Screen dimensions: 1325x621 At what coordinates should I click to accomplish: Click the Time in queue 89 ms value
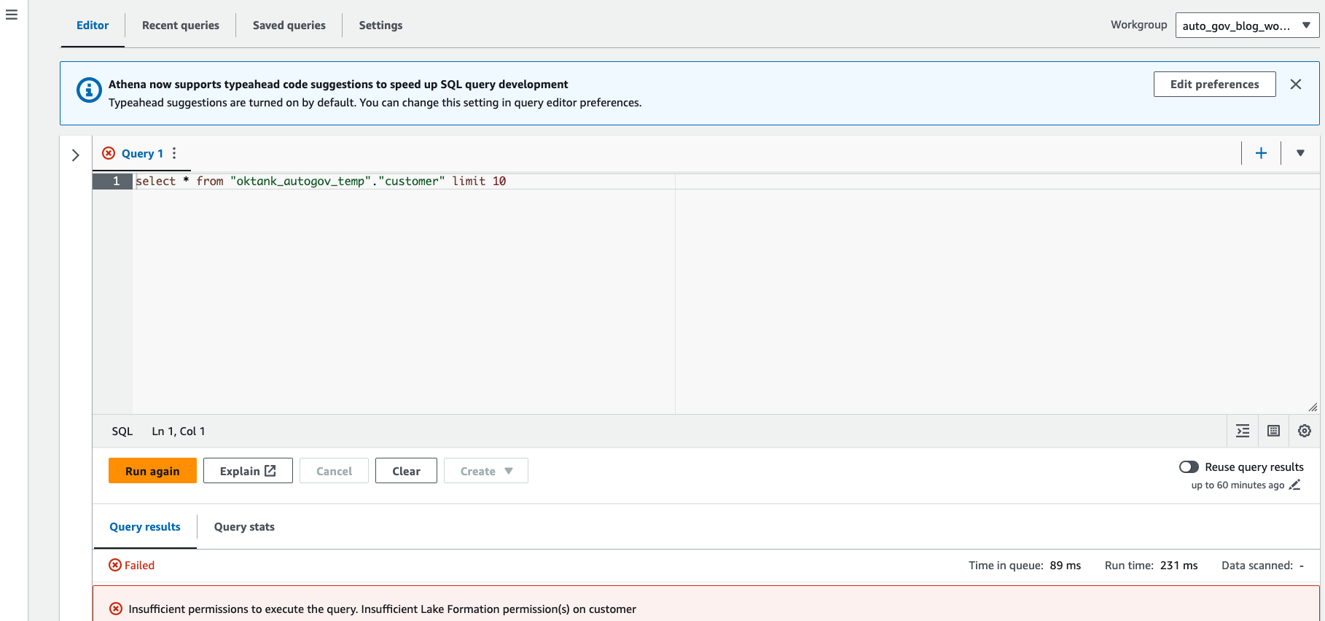tap(1065, 565)
